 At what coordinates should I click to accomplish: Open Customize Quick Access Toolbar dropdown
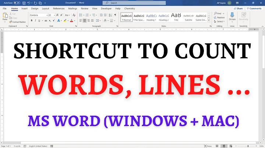pos(45,3)
